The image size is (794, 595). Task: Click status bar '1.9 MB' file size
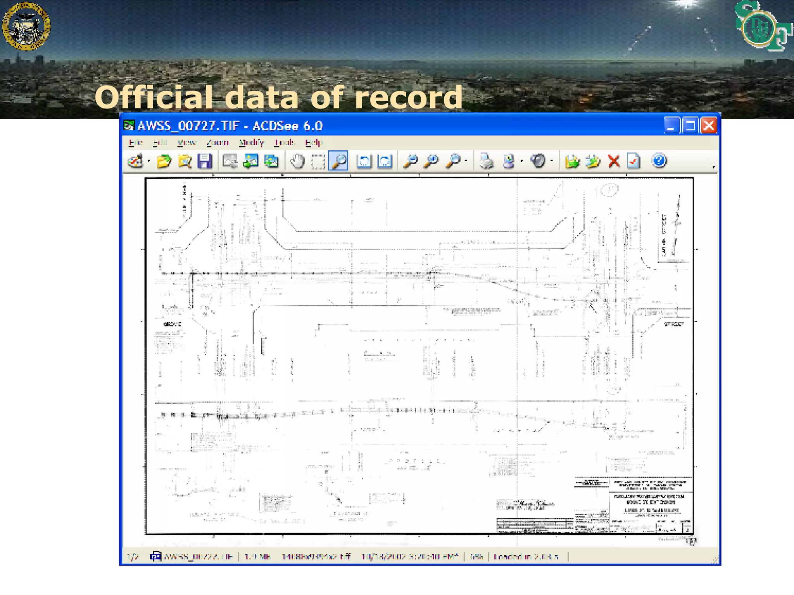257,557
